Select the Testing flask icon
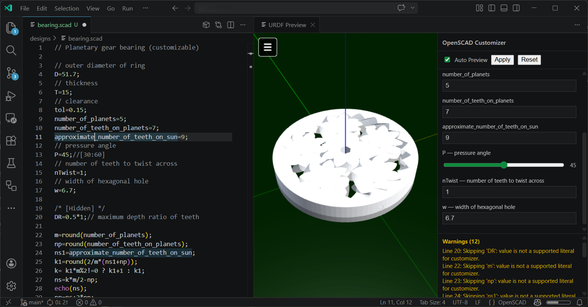Viewport: 588px width, 307px height. tap(11, 163)
